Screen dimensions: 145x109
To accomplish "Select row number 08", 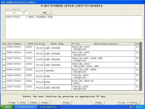I will click(4, 88).
